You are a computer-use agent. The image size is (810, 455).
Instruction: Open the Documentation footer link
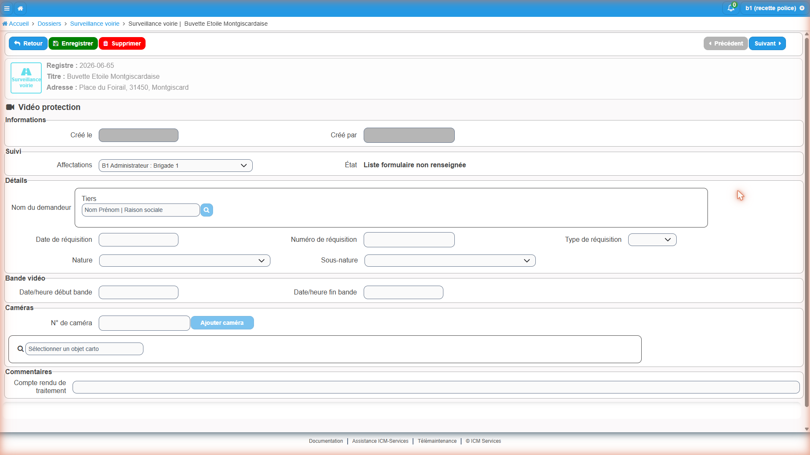(326, 441)
